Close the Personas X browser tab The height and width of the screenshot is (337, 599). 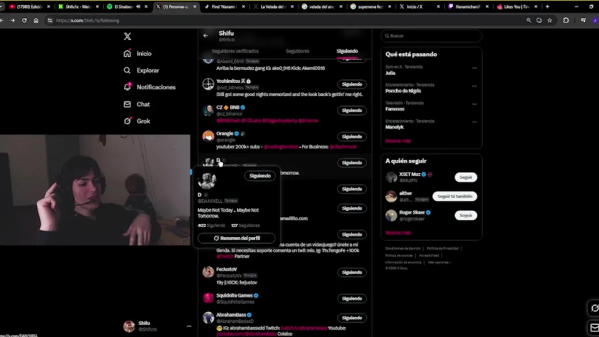coord(194,7)
